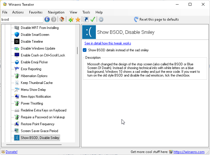This screenshot has width=210, height=155.
Task: Select Screen Saver Grace Period entry
Action: [39, 131]
